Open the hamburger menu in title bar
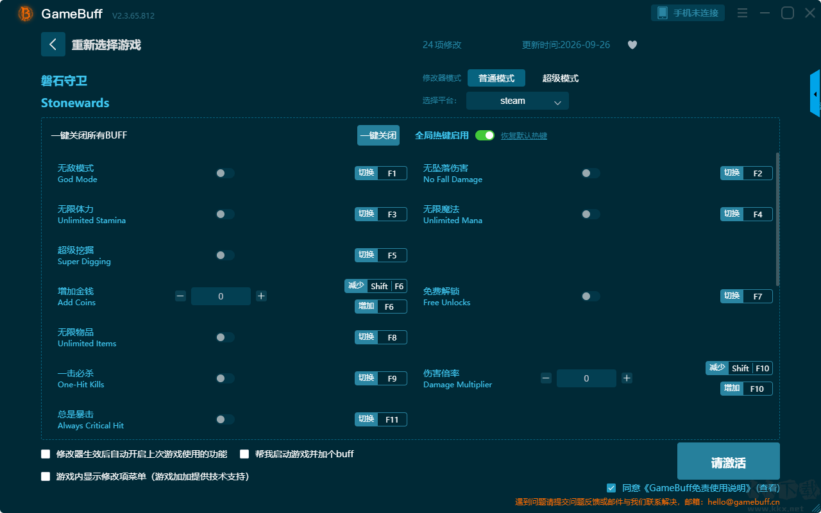Viewport: 821px width, 513px height. pos(742,13)
